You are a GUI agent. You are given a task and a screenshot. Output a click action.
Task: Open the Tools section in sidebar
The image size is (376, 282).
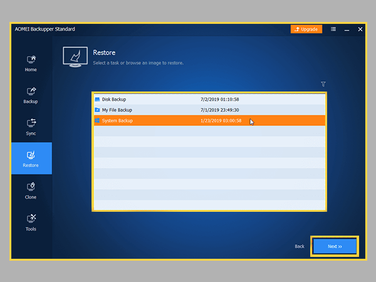coord(31,222)
